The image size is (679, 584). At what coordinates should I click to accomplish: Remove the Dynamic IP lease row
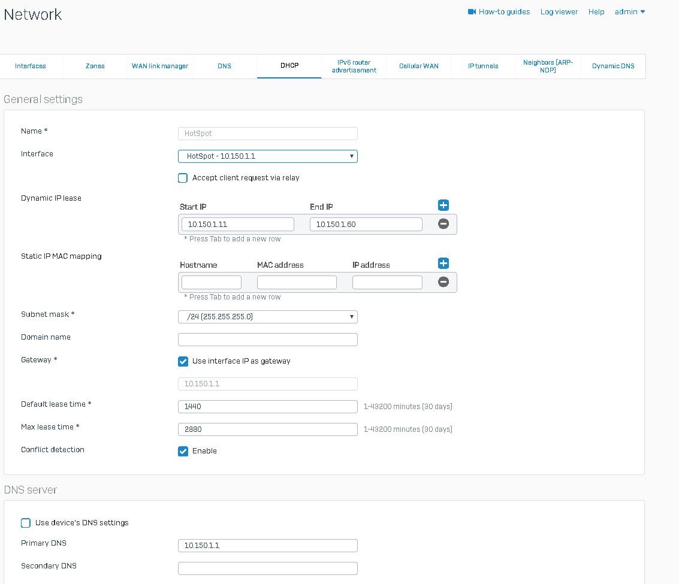coord(443,224)
